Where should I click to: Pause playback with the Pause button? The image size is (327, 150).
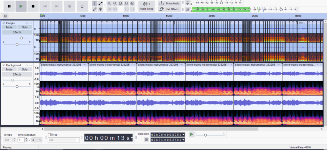click(9, 6)
